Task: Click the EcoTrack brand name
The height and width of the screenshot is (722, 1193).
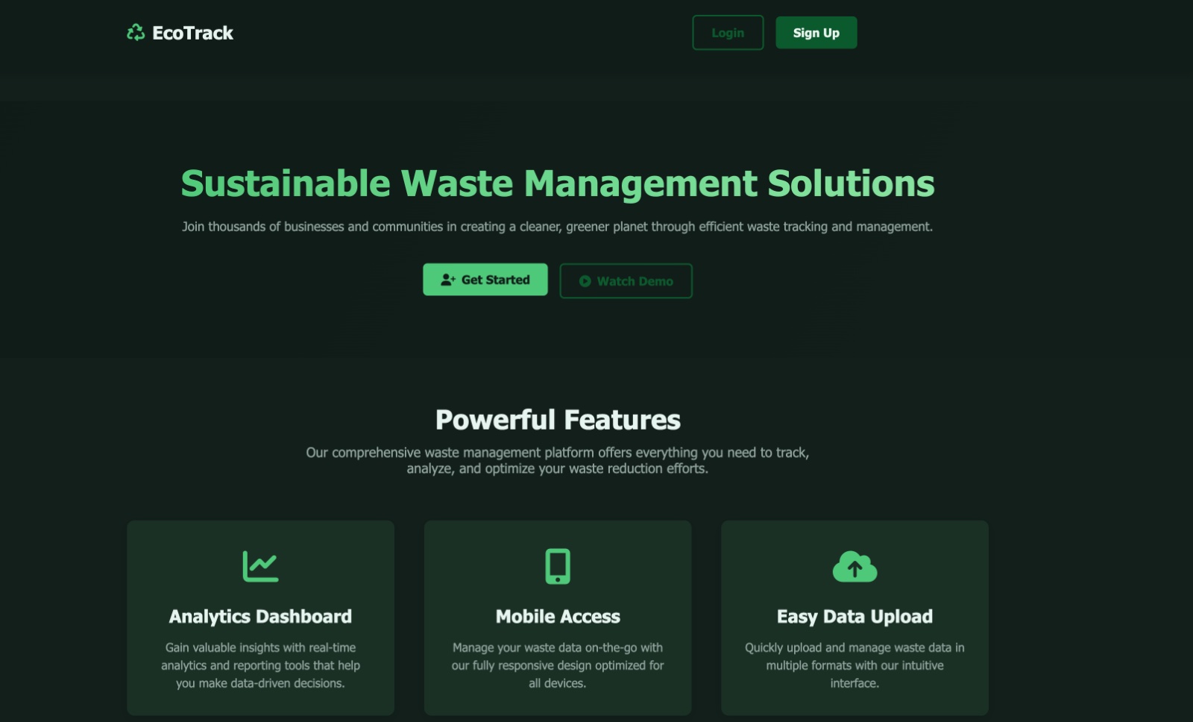Action: coord(192,33)
